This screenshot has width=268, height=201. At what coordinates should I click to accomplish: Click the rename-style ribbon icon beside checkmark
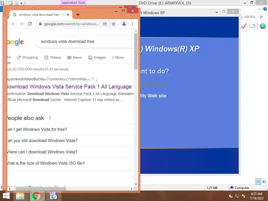(252, 26)
